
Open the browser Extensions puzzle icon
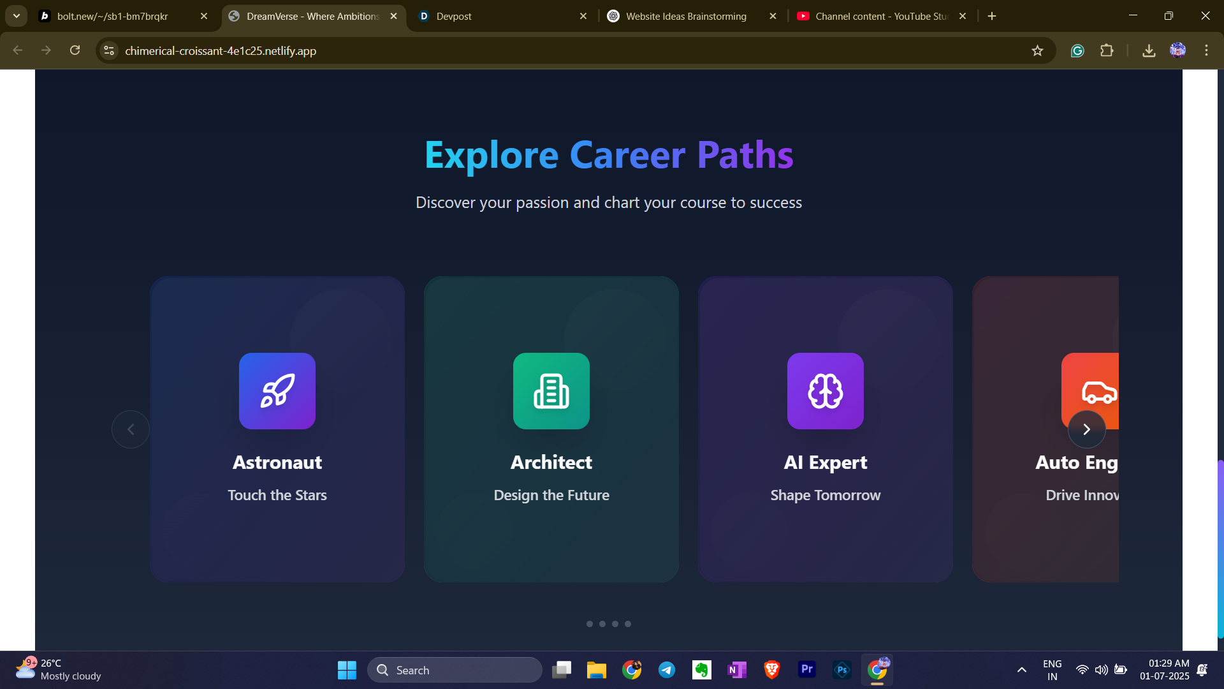pos(1107,50)
